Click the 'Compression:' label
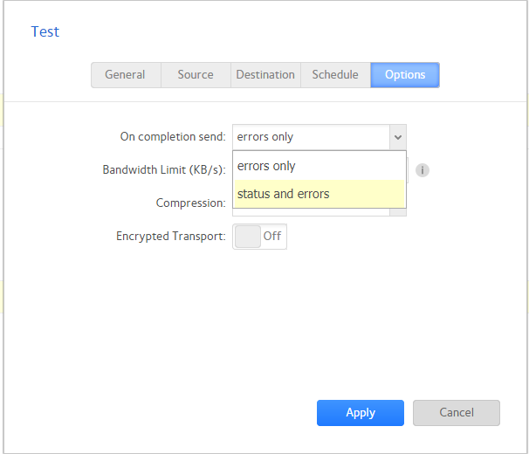529x454 pixels. [190, 203]
